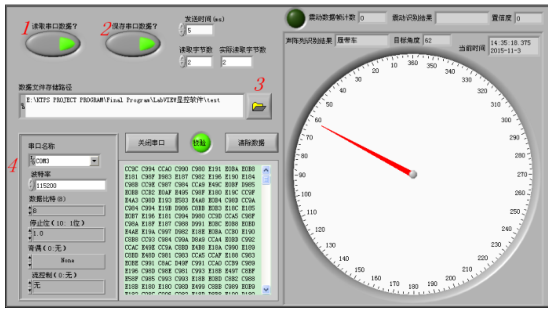Click the 流控制 无 flow control selector
This screenshot has width=553, height=313.
(x=67, y=286)
